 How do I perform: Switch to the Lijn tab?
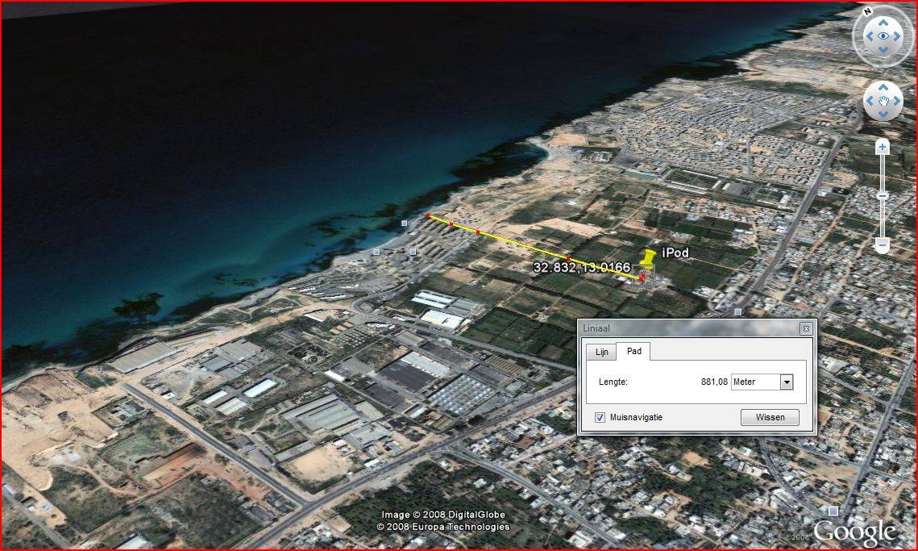click(601, 353)
